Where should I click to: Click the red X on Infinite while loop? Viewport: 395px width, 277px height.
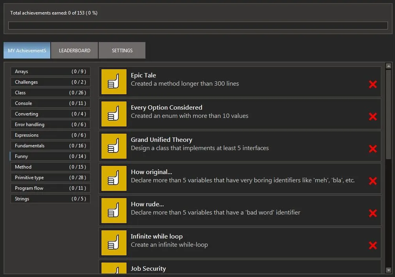[x=373, y=245]
